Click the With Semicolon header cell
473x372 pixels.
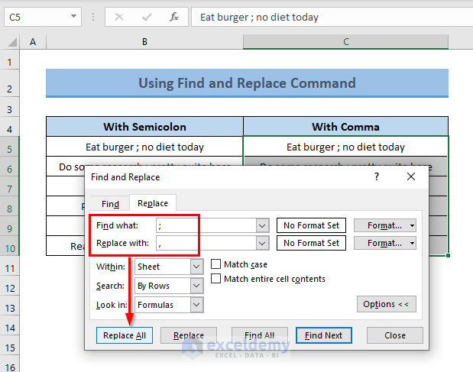pos(144,127)
